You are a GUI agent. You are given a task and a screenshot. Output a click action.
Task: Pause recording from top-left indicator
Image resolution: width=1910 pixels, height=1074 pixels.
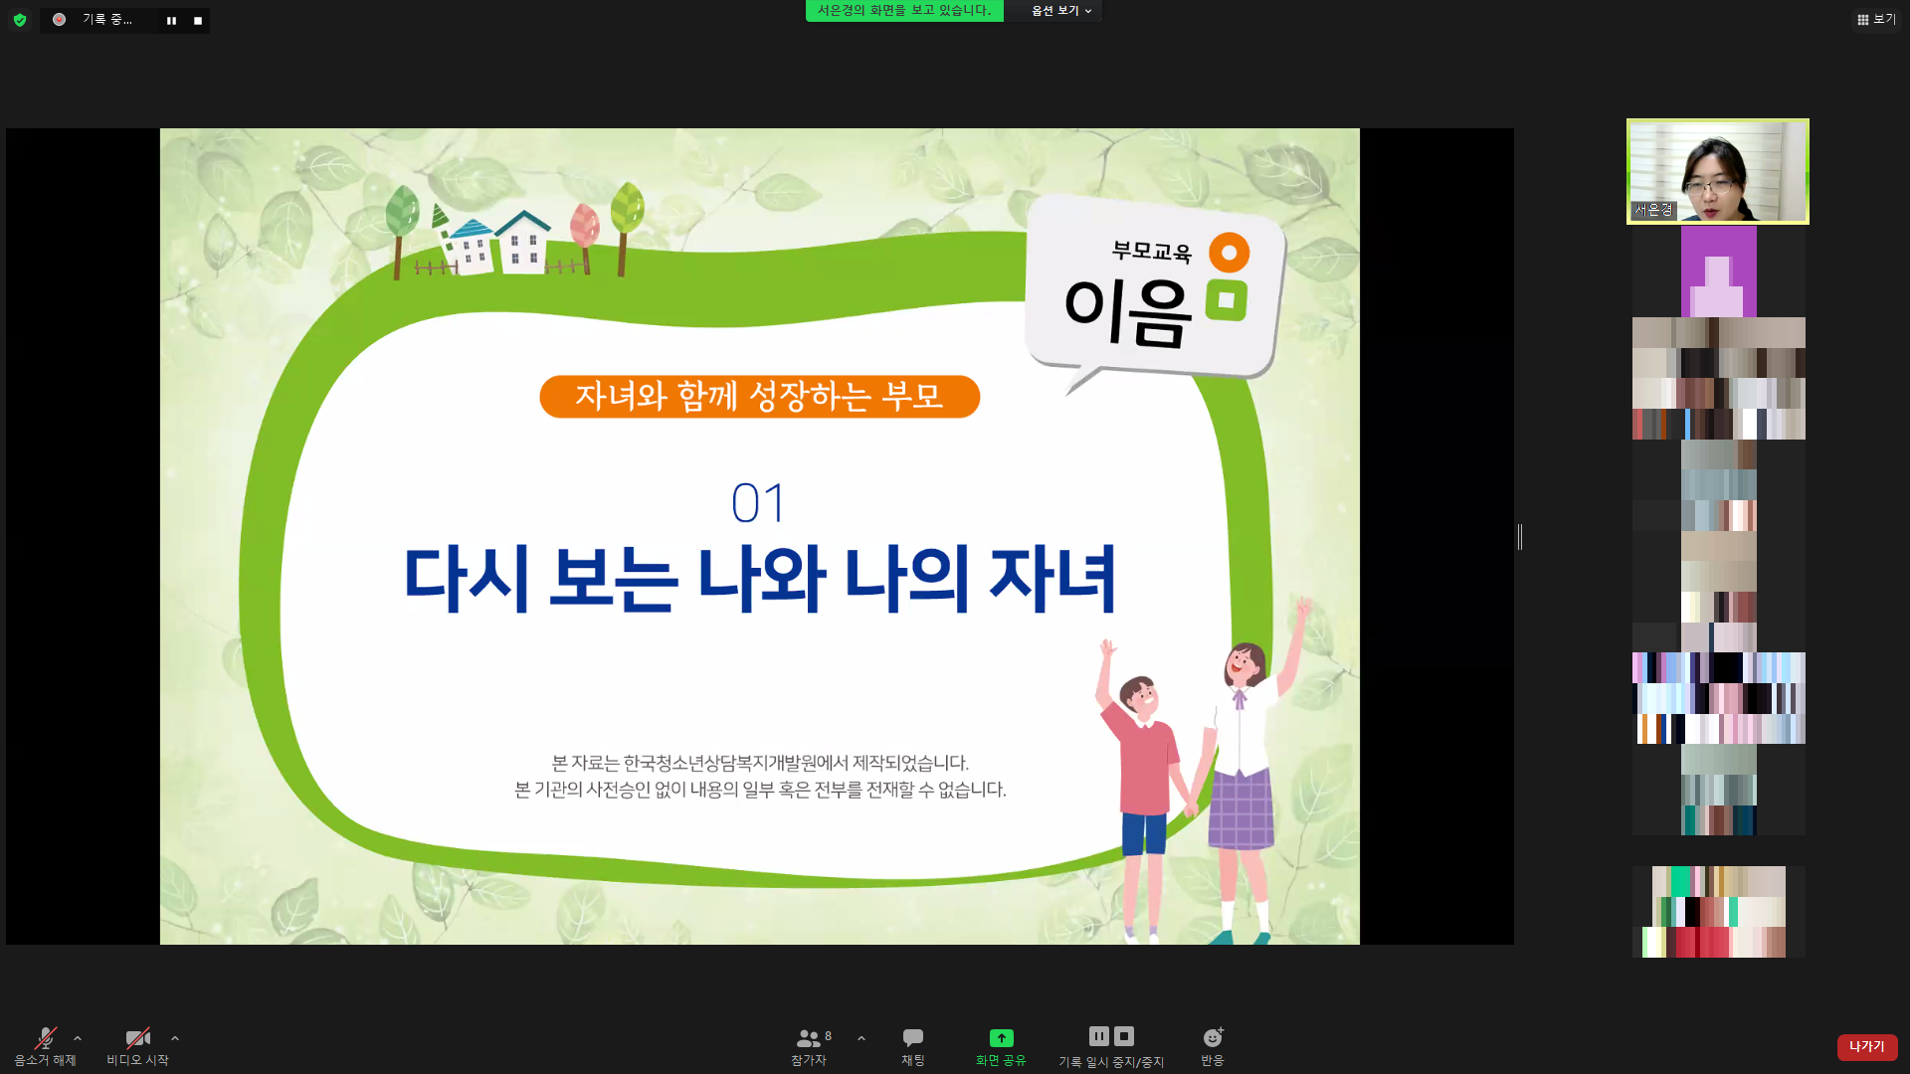(171, 21)
